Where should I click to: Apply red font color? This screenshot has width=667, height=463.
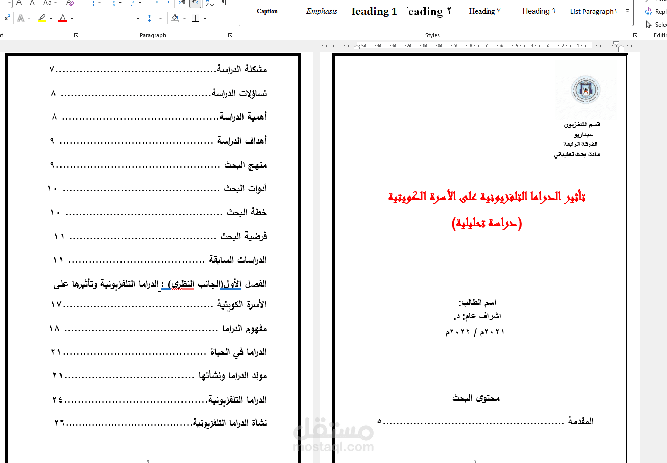pyautogui.click(x=63, y=18)
